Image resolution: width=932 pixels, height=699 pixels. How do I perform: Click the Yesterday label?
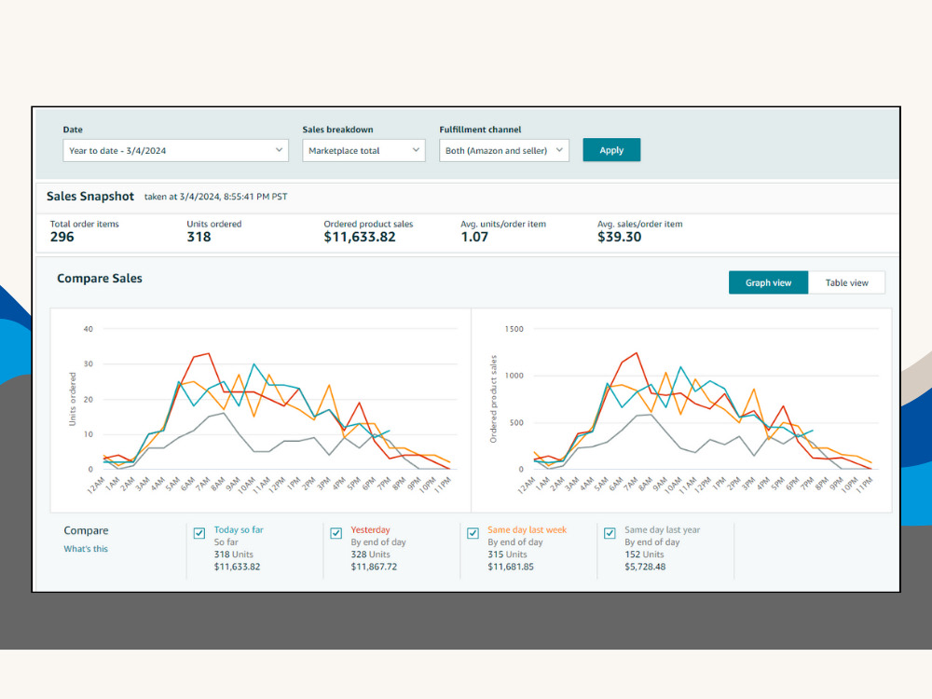[370, 529]
